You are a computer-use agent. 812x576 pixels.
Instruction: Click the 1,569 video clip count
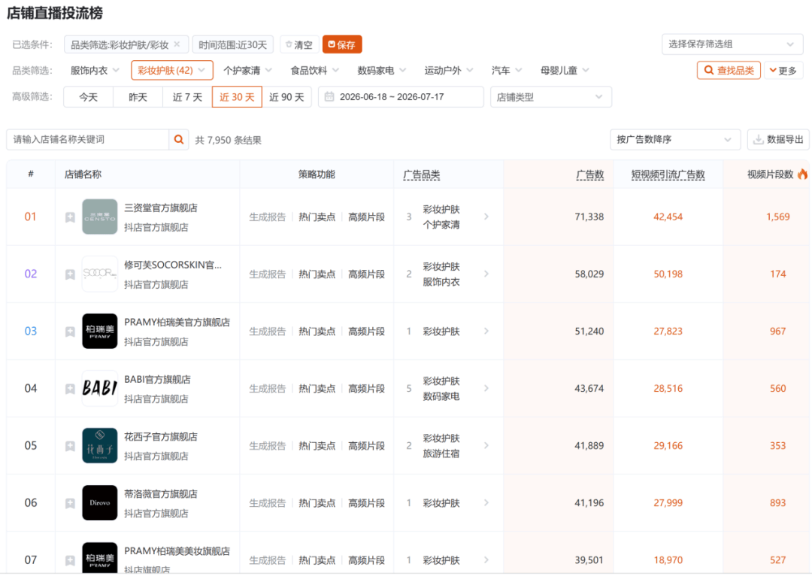point(778,217)
